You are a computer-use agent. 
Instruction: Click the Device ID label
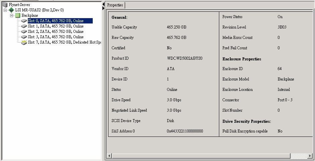tap(120, 79)
